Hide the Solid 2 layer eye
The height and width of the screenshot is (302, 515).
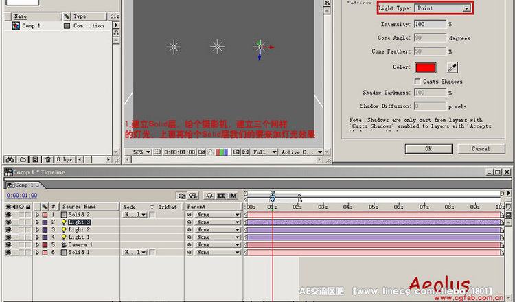click(8, 215)
